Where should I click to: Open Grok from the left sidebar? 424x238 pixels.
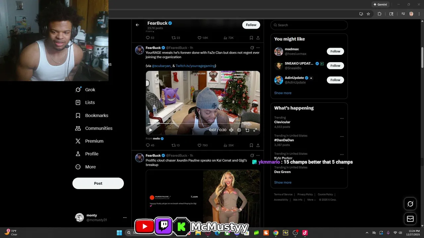pyautogui.click(x=85, y=90)
